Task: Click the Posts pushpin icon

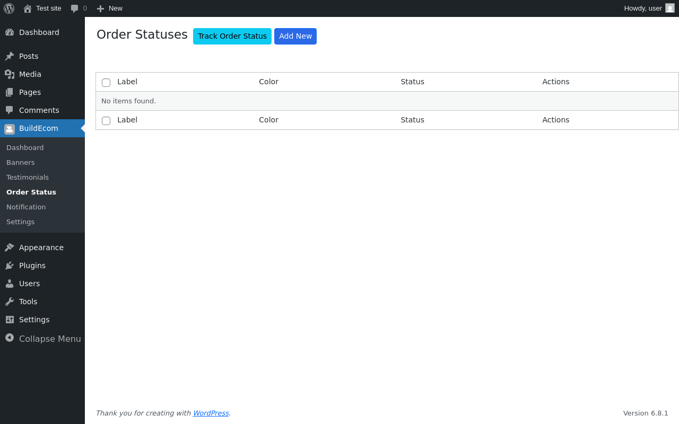Action: tap(10, 56)
